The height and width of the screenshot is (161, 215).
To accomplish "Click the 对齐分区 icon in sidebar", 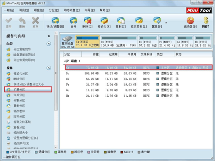I will [x=9, y=117].
